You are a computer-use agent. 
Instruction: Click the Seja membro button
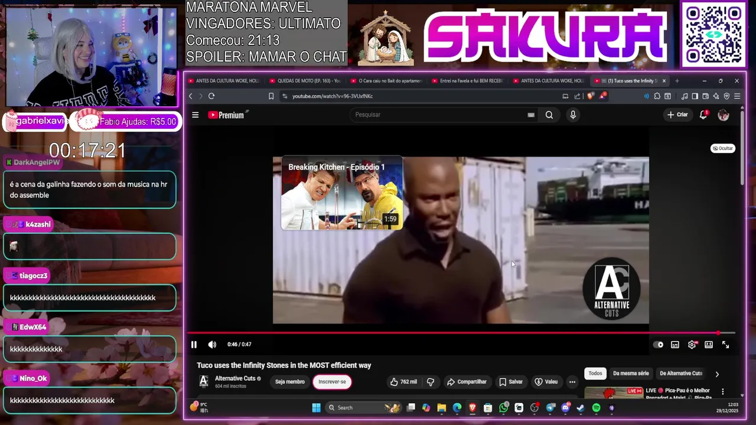[290, 382]
